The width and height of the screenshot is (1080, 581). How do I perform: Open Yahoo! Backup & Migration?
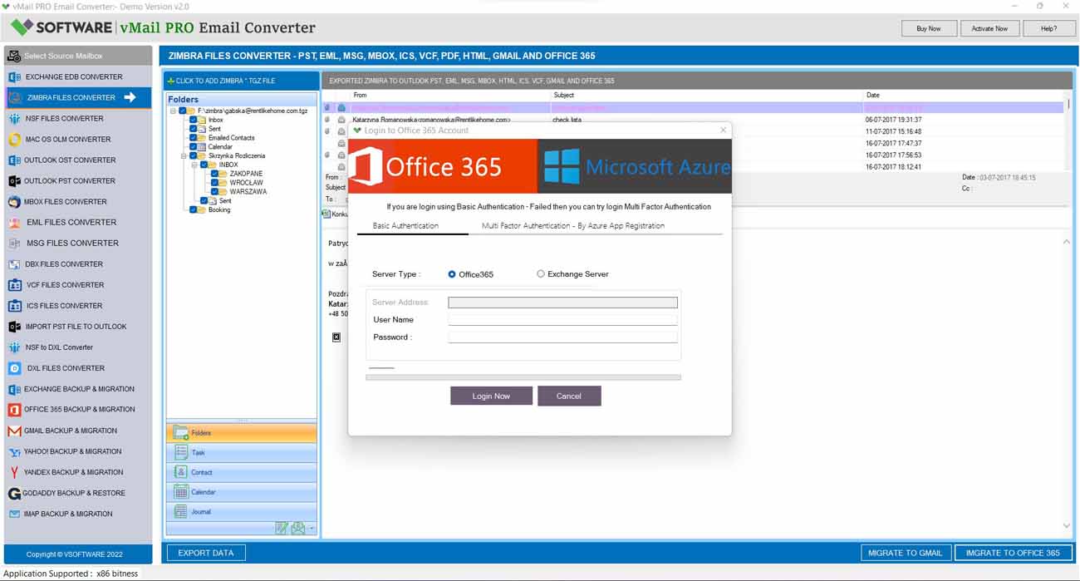[77, 451]
